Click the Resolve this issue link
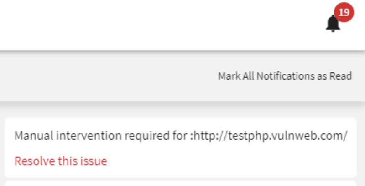This screenshot has width=365, height=186. (61, 161)
